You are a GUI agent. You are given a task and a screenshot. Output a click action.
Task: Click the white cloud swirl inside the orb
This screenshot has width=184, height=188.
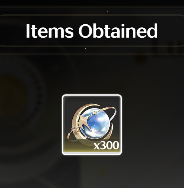pyautogui.click(x=95, y=133)
